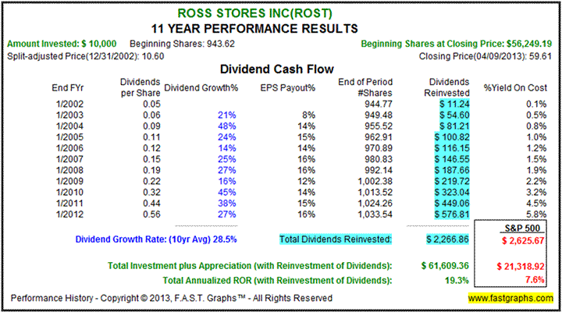Click the 8% EPS payout value
This screenshot has height=312, width=562.
(x=309, y=115)
